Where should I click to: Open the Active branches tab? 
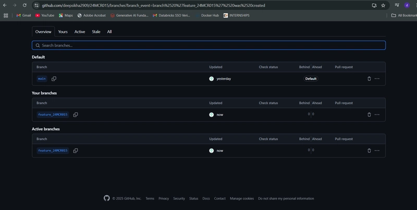tap(80, 32)
